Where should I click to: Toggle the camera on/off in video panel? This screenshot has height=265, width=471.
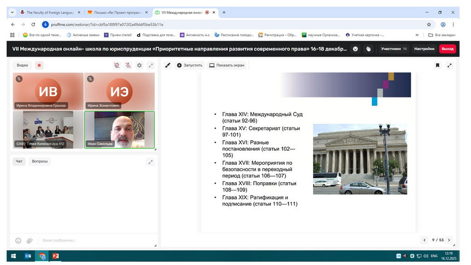tap(117, 65)
